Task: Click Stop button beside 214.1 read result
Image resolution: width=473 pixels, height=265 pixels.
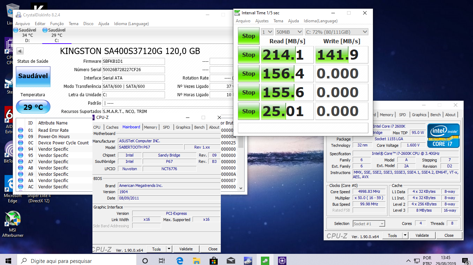Action: pyautogui.click(x=249, y=55)
